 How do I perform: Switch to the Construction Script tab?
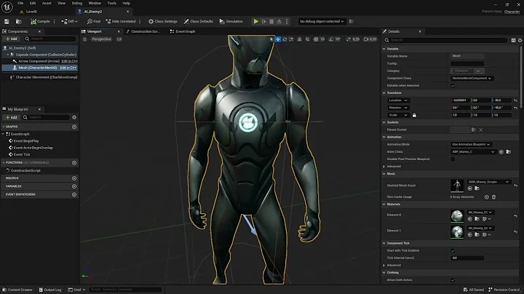pos(143,31)
